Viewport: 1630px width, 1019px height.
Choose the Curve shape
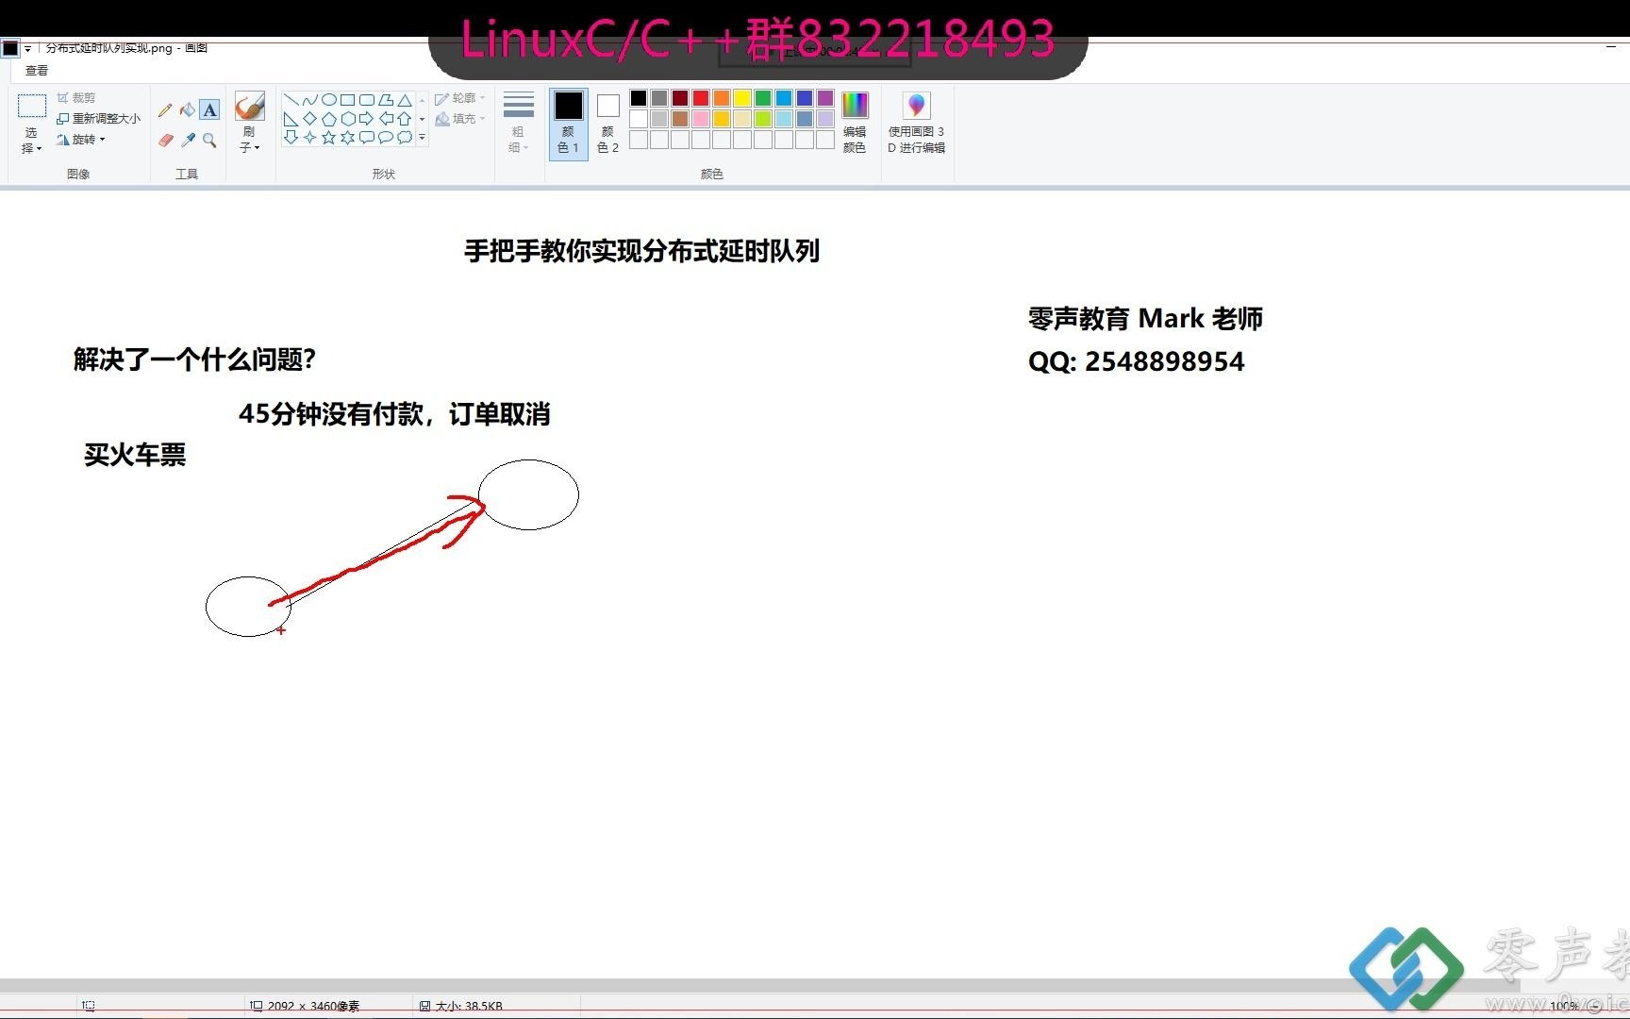[310, 99]
